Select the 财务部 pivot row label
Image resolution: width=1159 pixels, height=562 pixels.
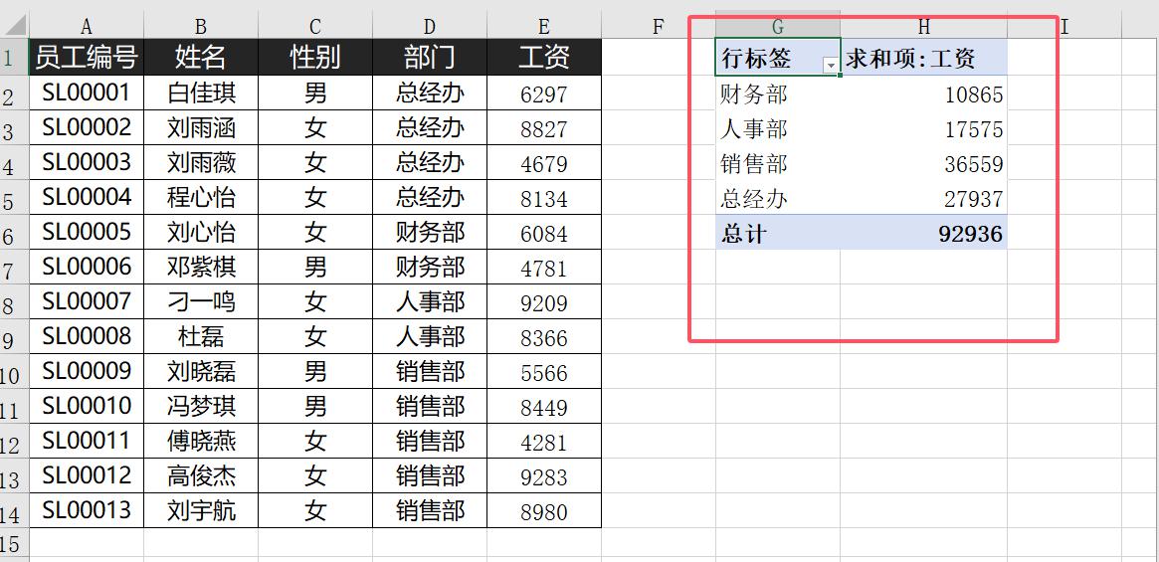778,94
